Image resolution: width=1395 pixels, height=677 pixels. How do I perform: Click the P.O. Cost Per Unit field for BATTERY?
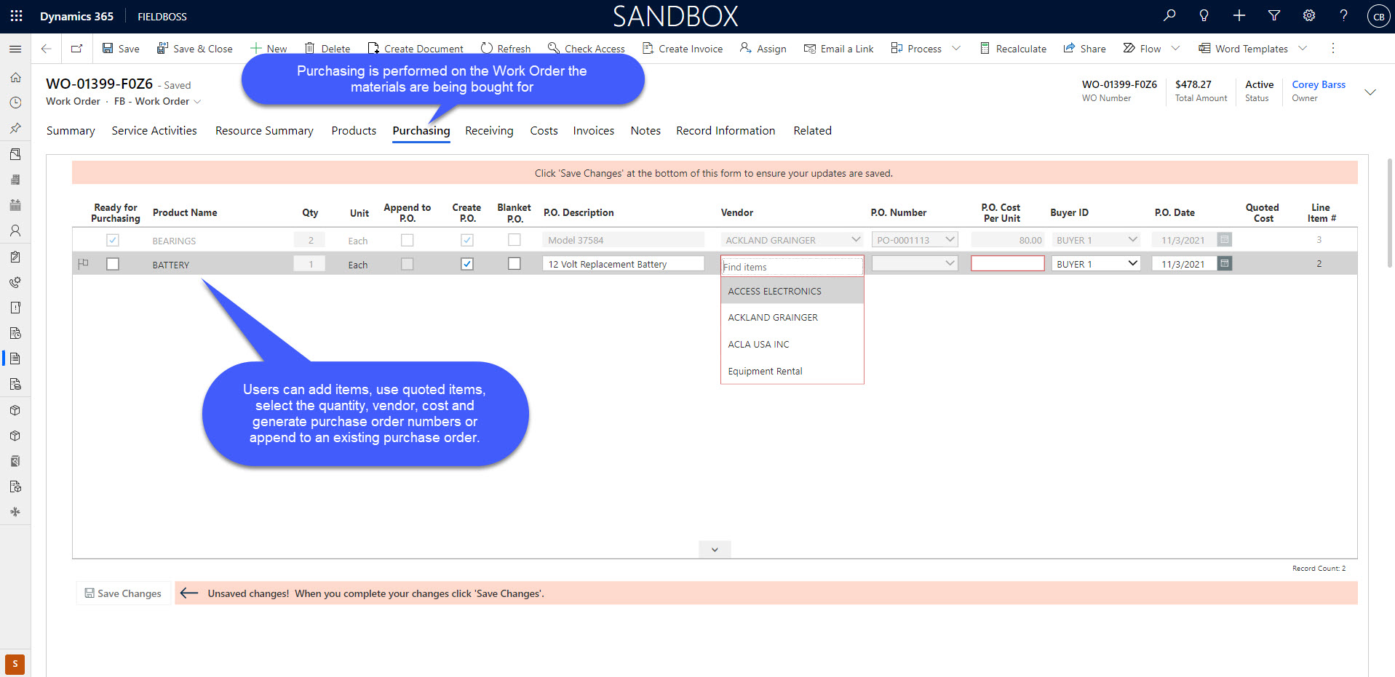point(1007,263)
